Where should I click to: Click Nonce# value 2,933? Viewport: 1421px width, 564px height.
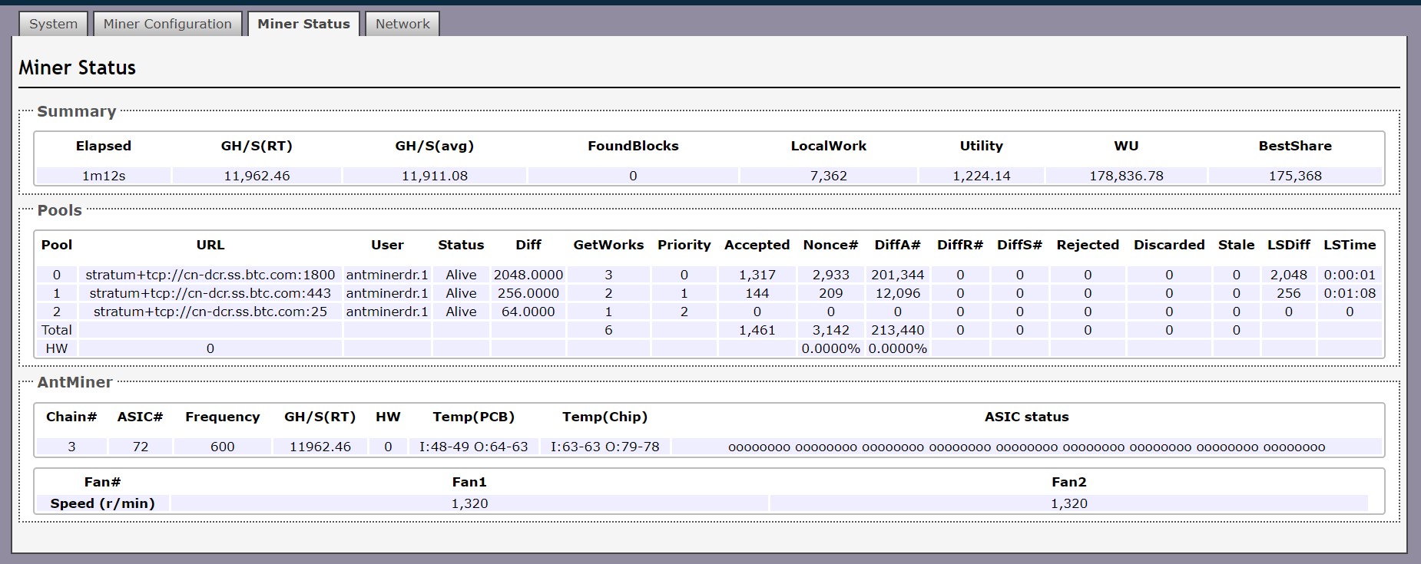[830, 275]
